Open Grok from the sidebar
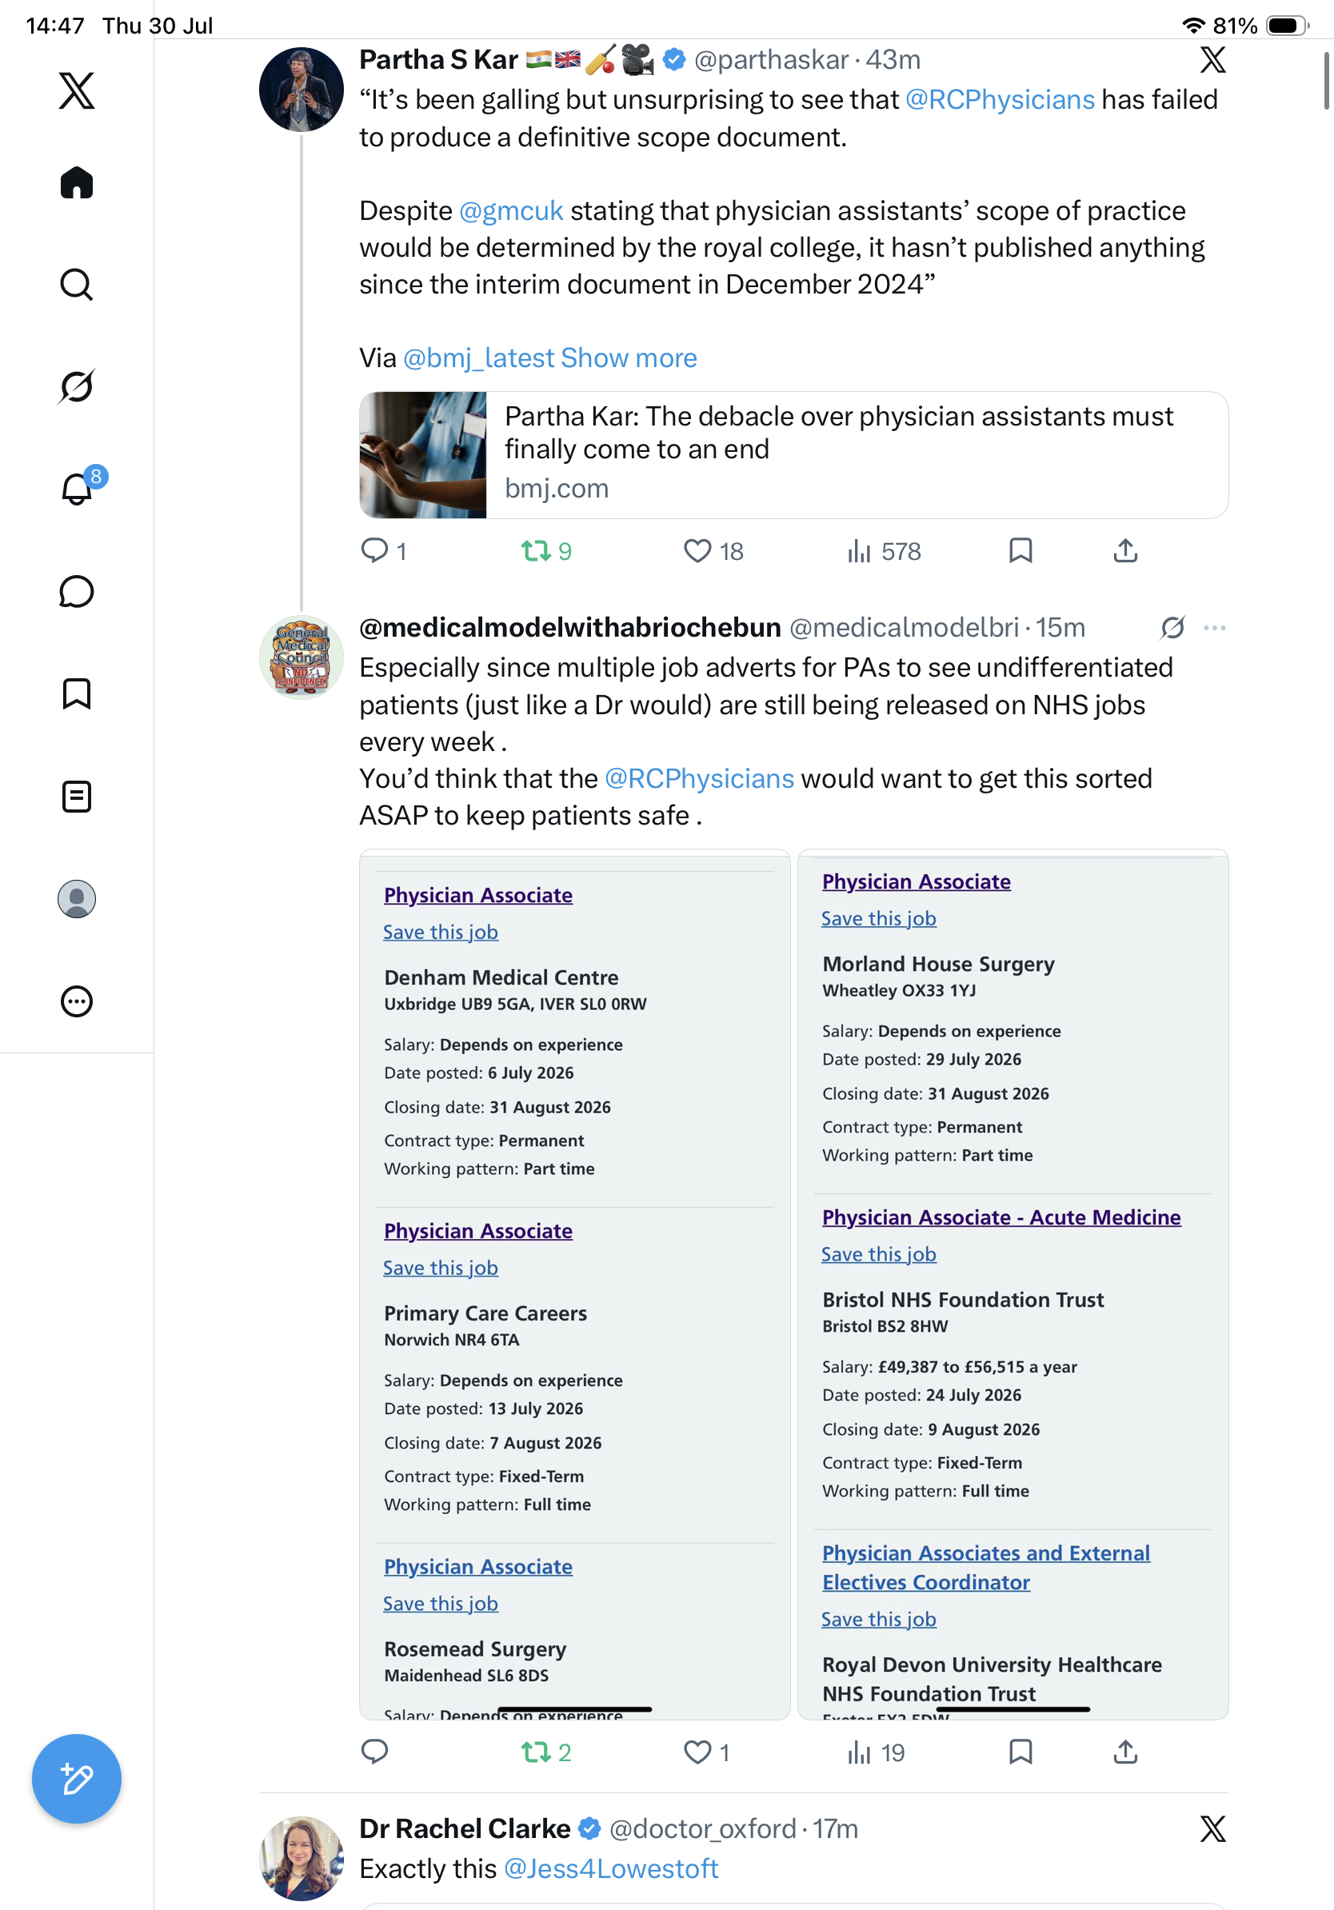1334x1910 pixels. coord(77,386)
